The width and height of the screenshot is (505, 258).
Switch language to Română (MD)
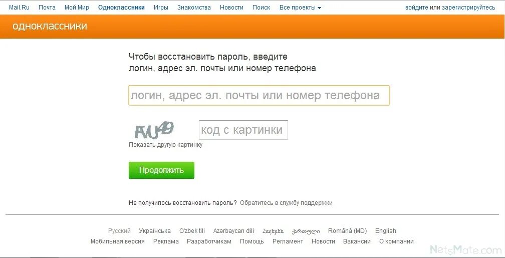click(348, 231)
